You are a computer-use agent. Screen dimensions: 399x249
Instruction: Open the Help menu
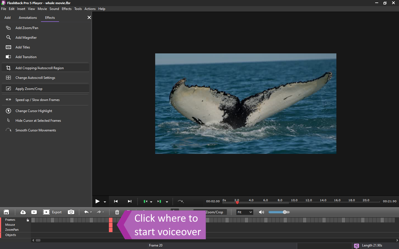click(102, 9)
